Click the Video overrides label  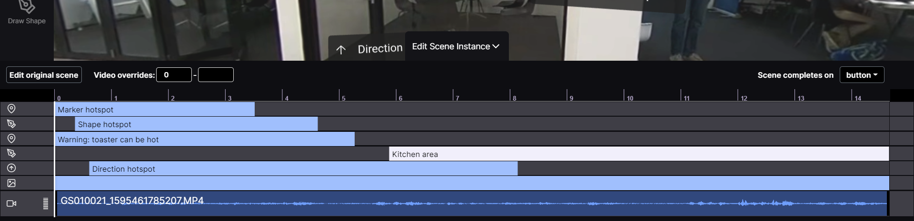click(x=124, y=75)
